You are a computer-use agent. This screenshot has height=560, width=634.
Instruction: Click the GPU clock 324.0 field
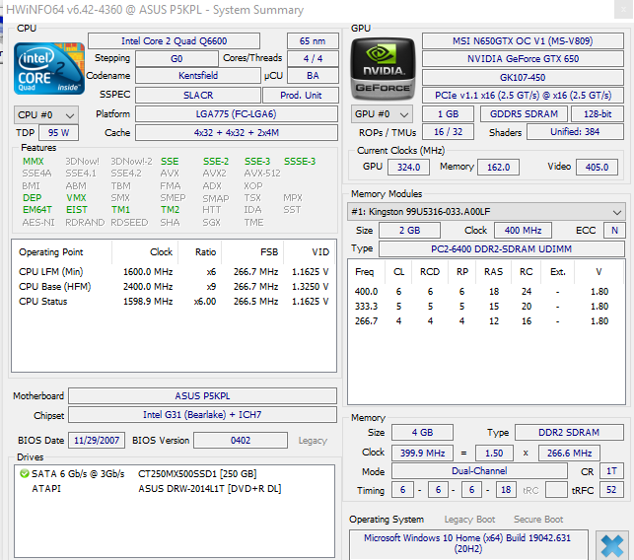click(x=408, y=167)
